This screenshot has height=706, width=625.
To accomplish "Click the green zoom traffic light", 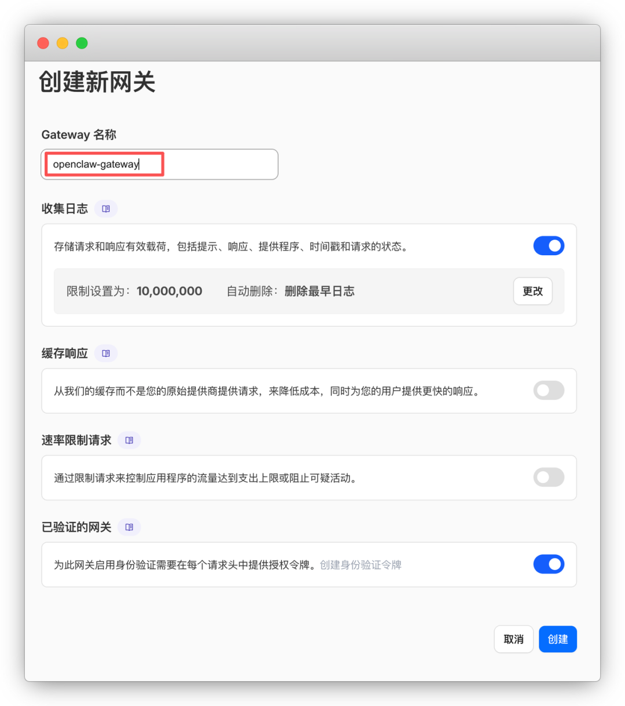I will [82, 43].
